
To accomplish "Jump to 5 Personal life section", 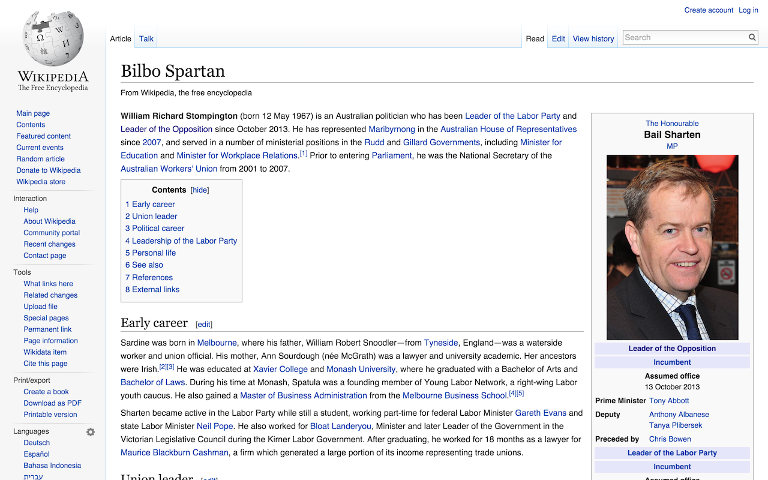I will (151, 253).
